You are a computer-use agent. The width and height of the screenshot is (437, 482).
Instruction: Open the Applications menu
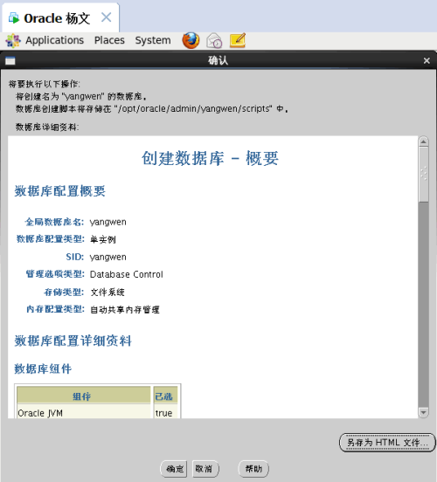tap(54, 40)
